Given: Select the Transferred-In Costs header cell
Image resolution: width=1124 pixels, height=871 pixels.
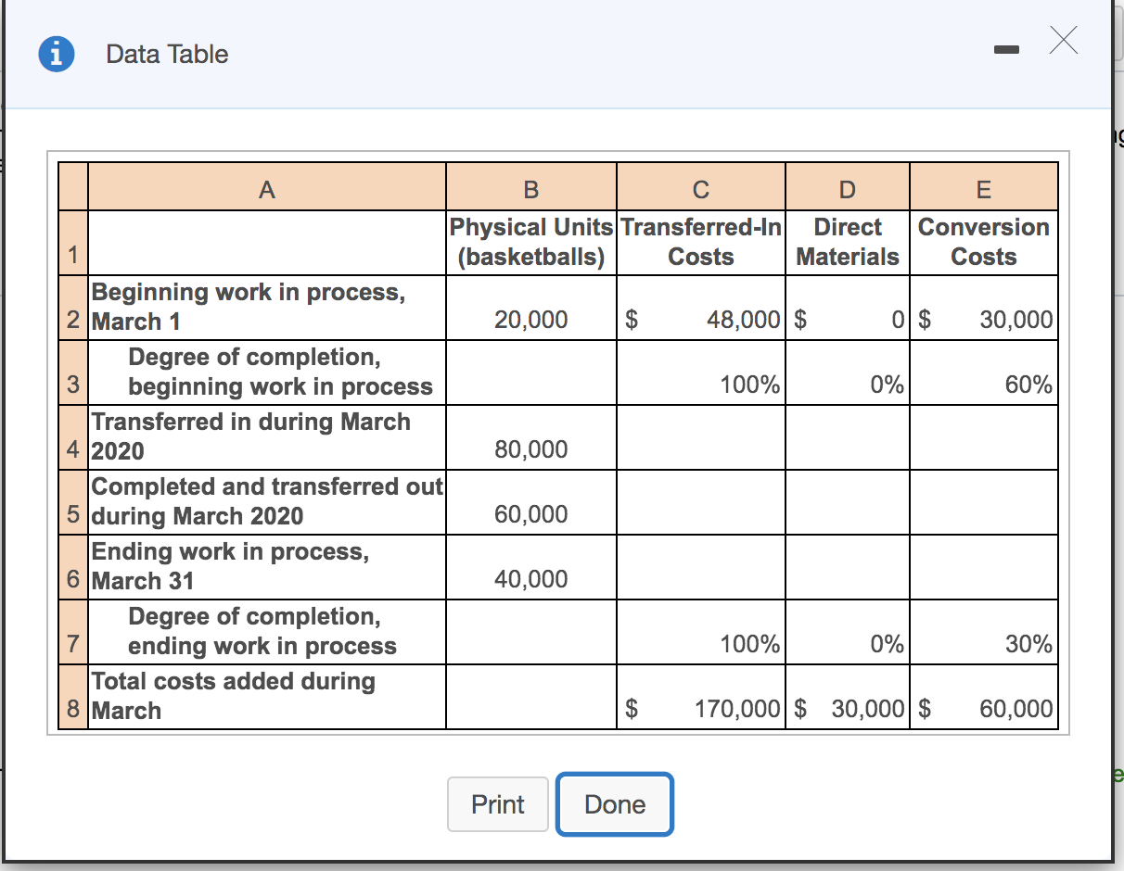Looking at the screenshot, I should [x=700, y=242].
